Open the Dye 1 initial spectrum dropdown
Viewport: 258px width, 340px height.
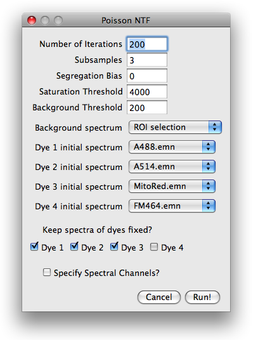(x=172, y=147)
